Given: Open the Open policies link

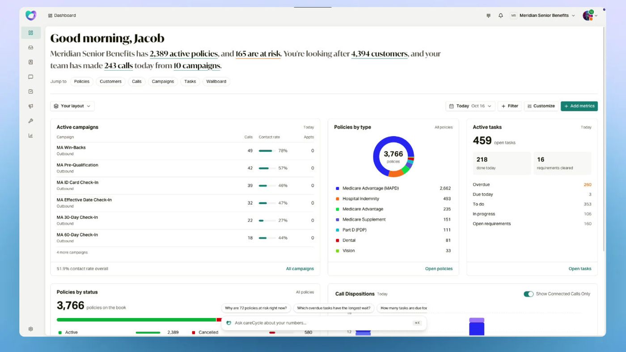Looking at the screenshot, I should coord(439,269).
